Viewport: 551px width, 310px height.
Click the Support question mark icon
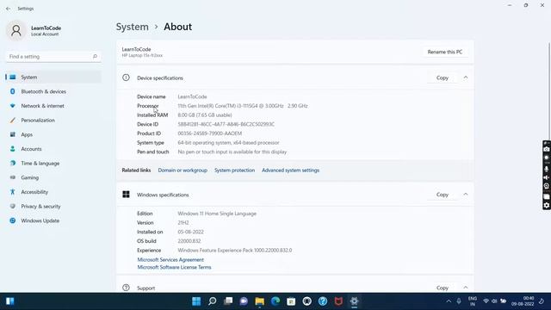[126, 288]
